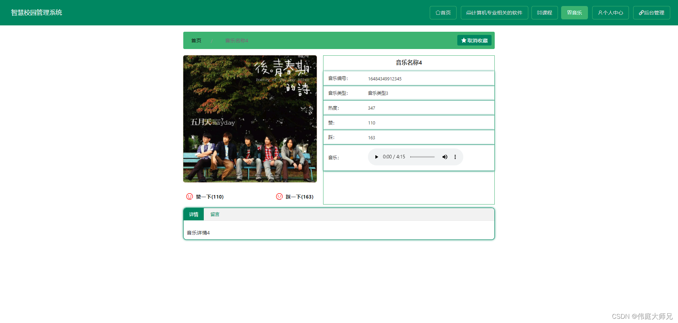Select the 详情 tab

coord(194,214)
